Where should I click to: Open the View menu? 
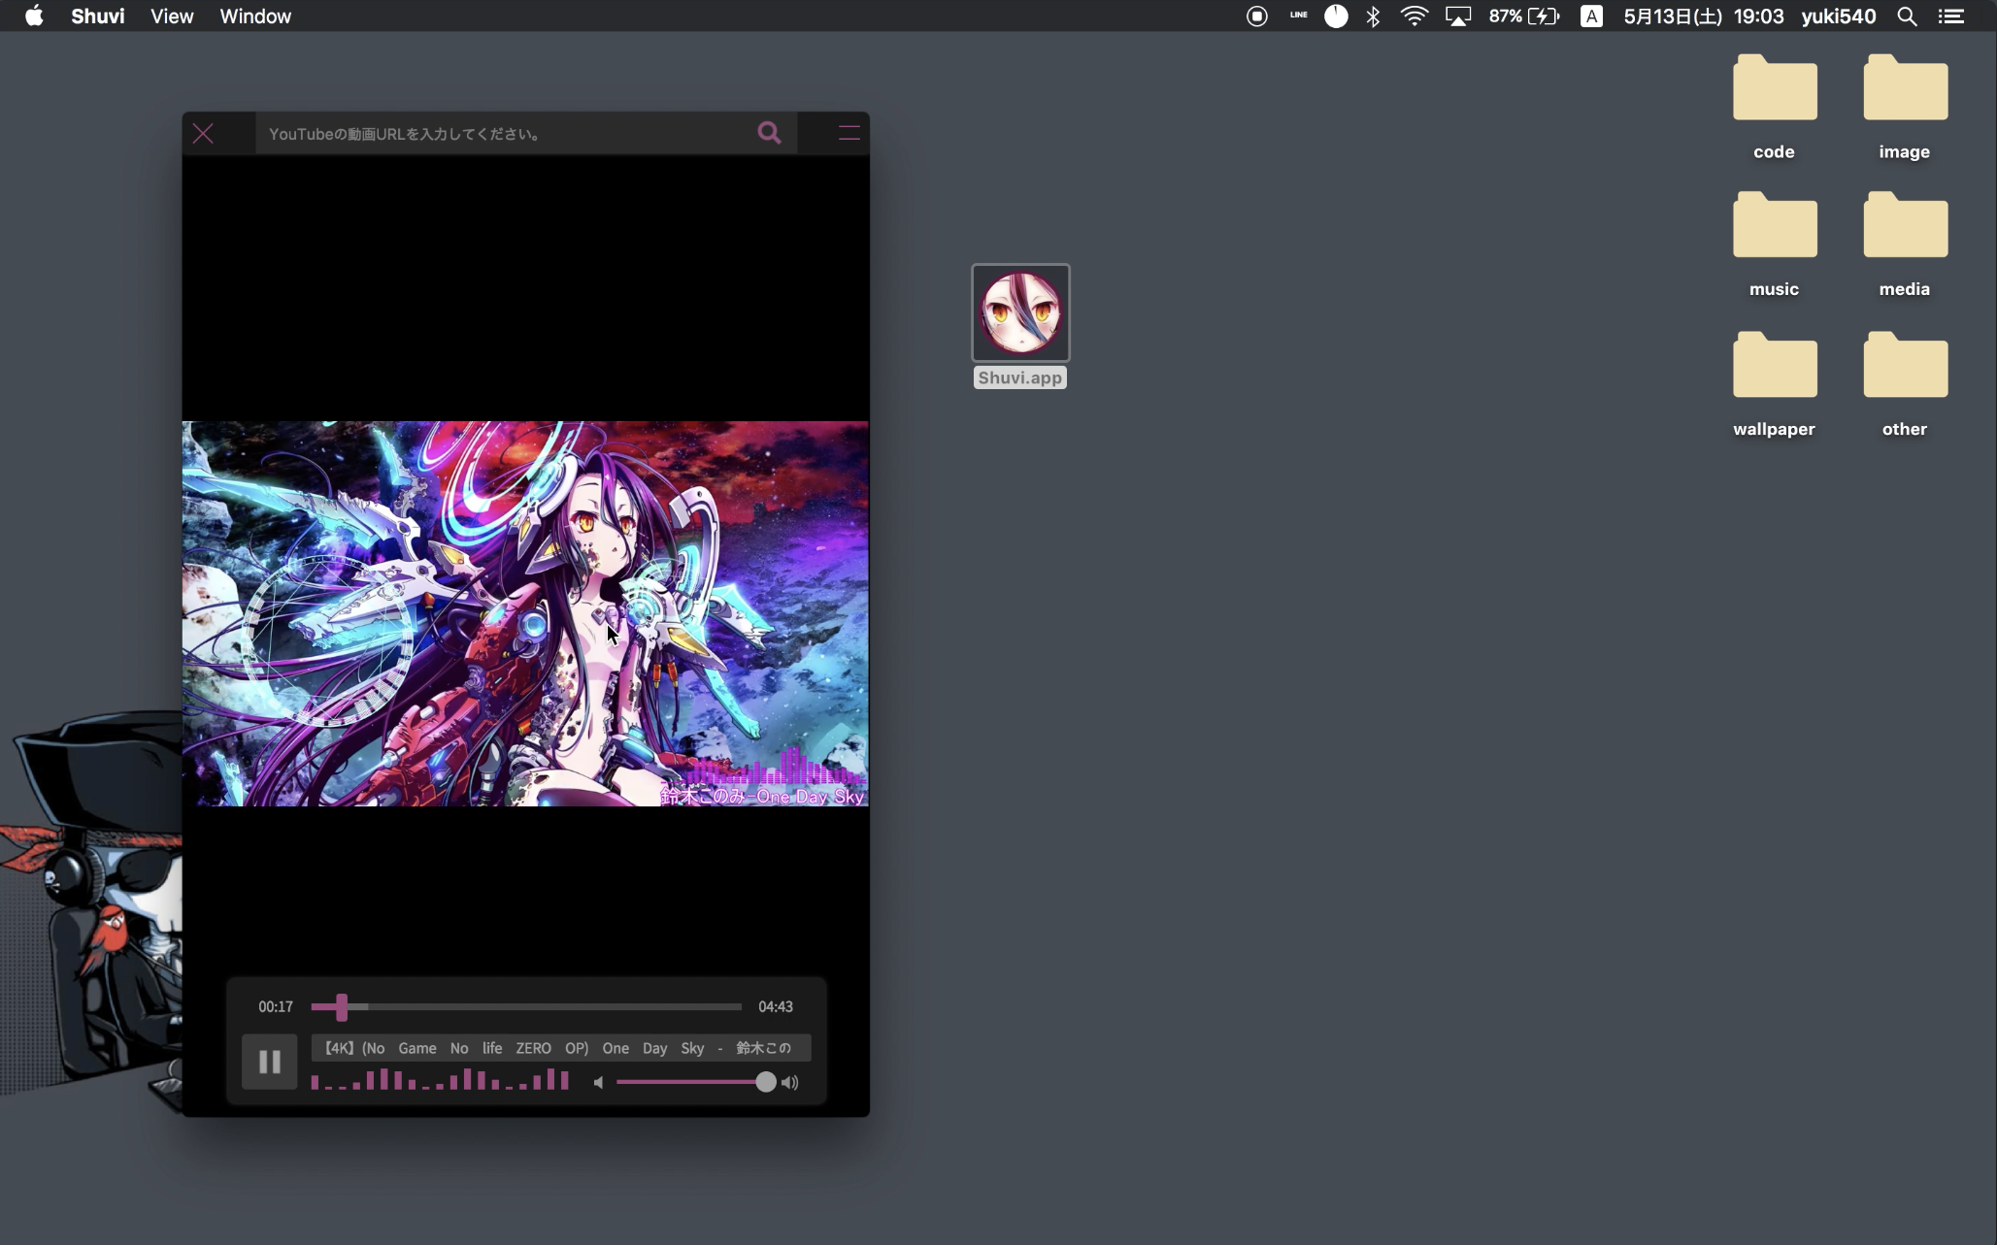[x=172, y=16]
